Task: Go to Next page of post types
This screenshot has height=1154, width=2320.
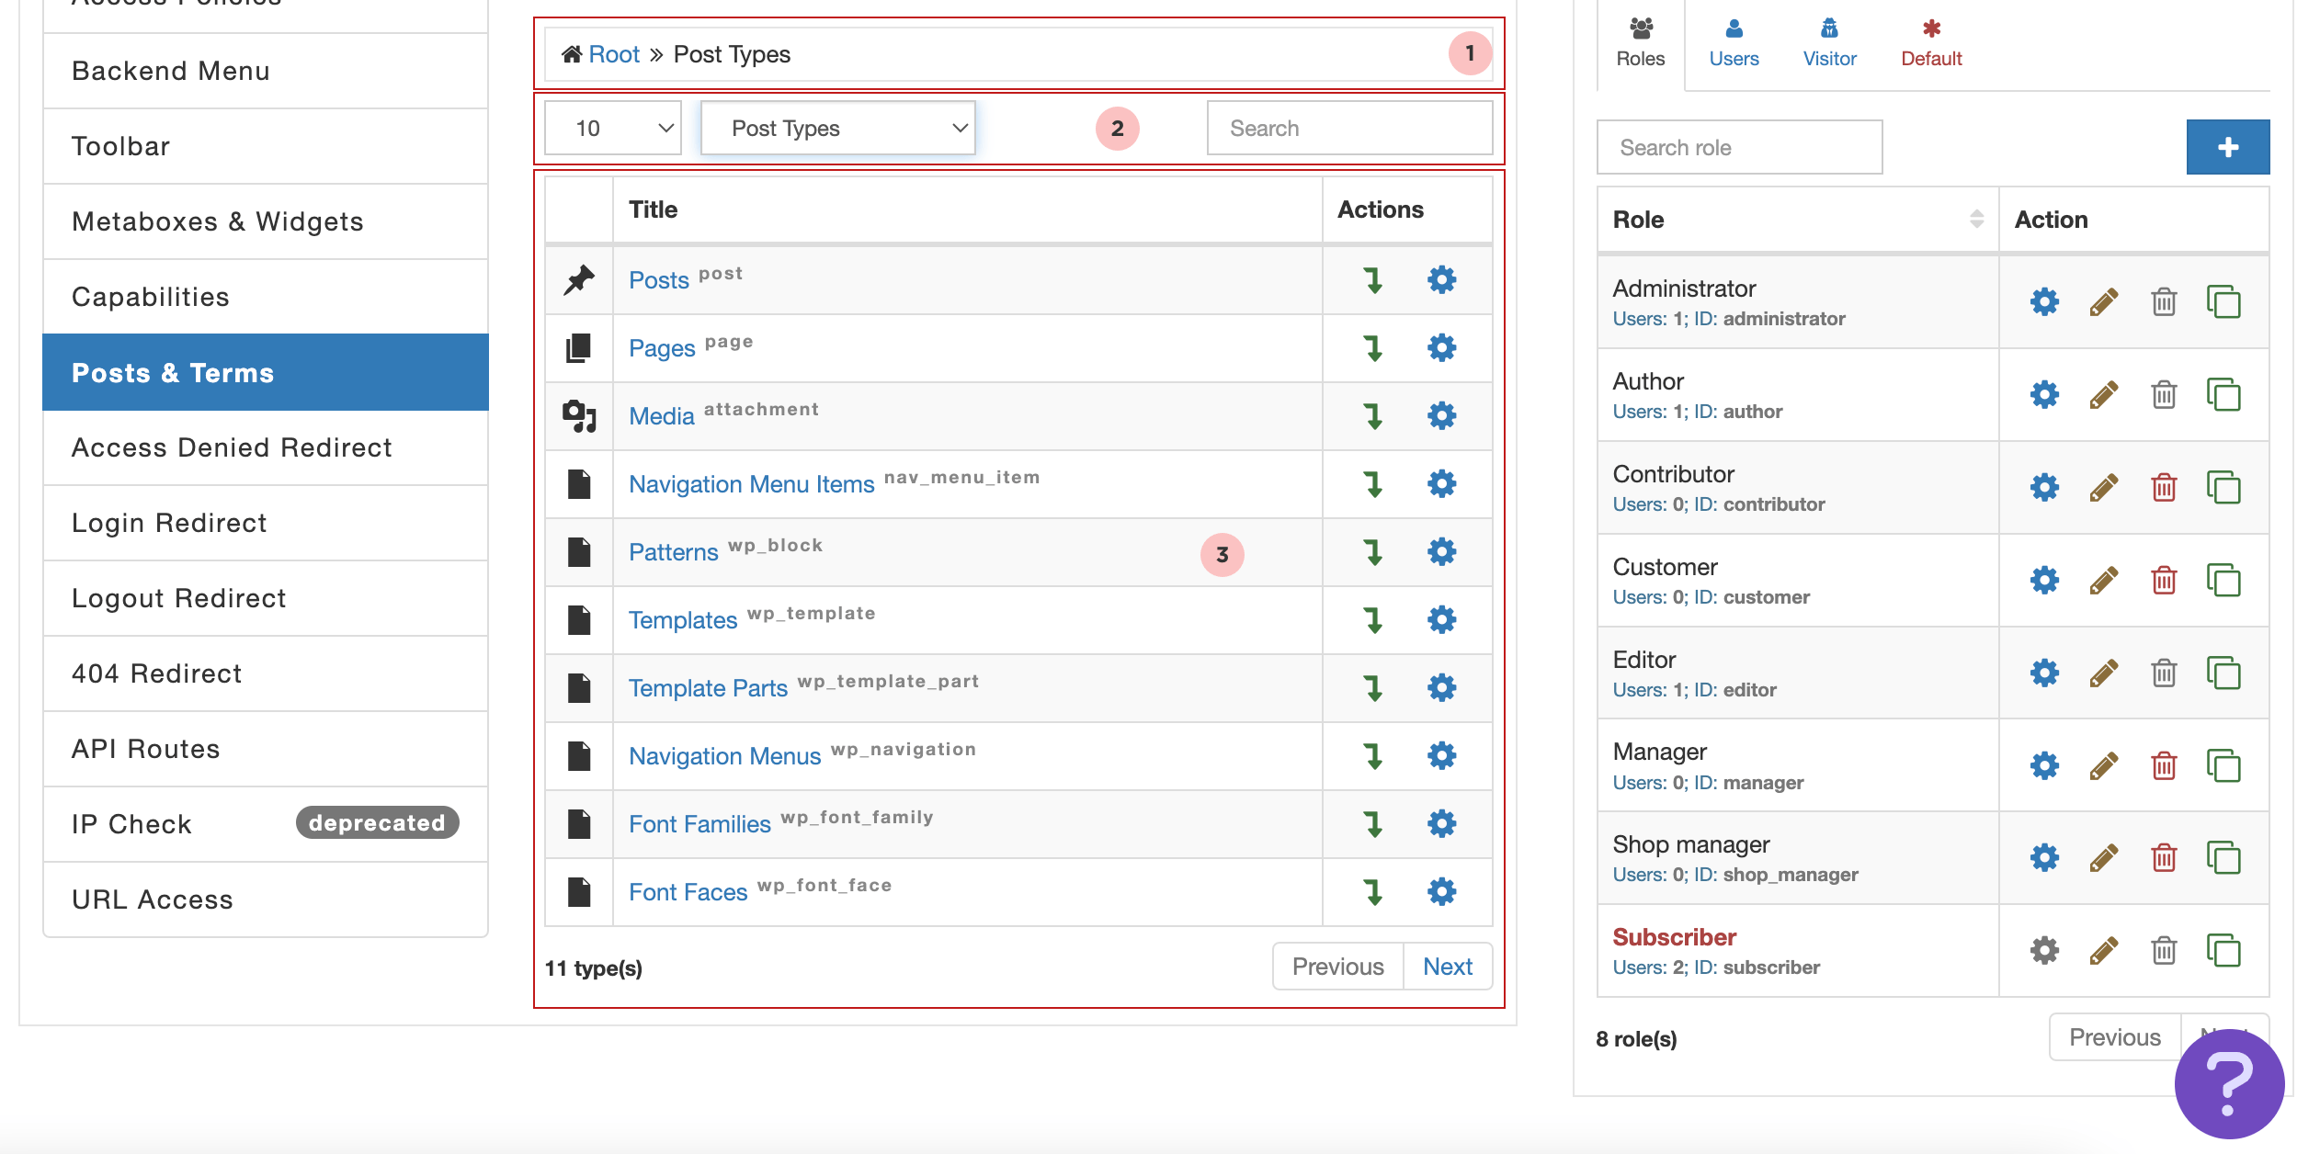Action: coord(1448,967)
